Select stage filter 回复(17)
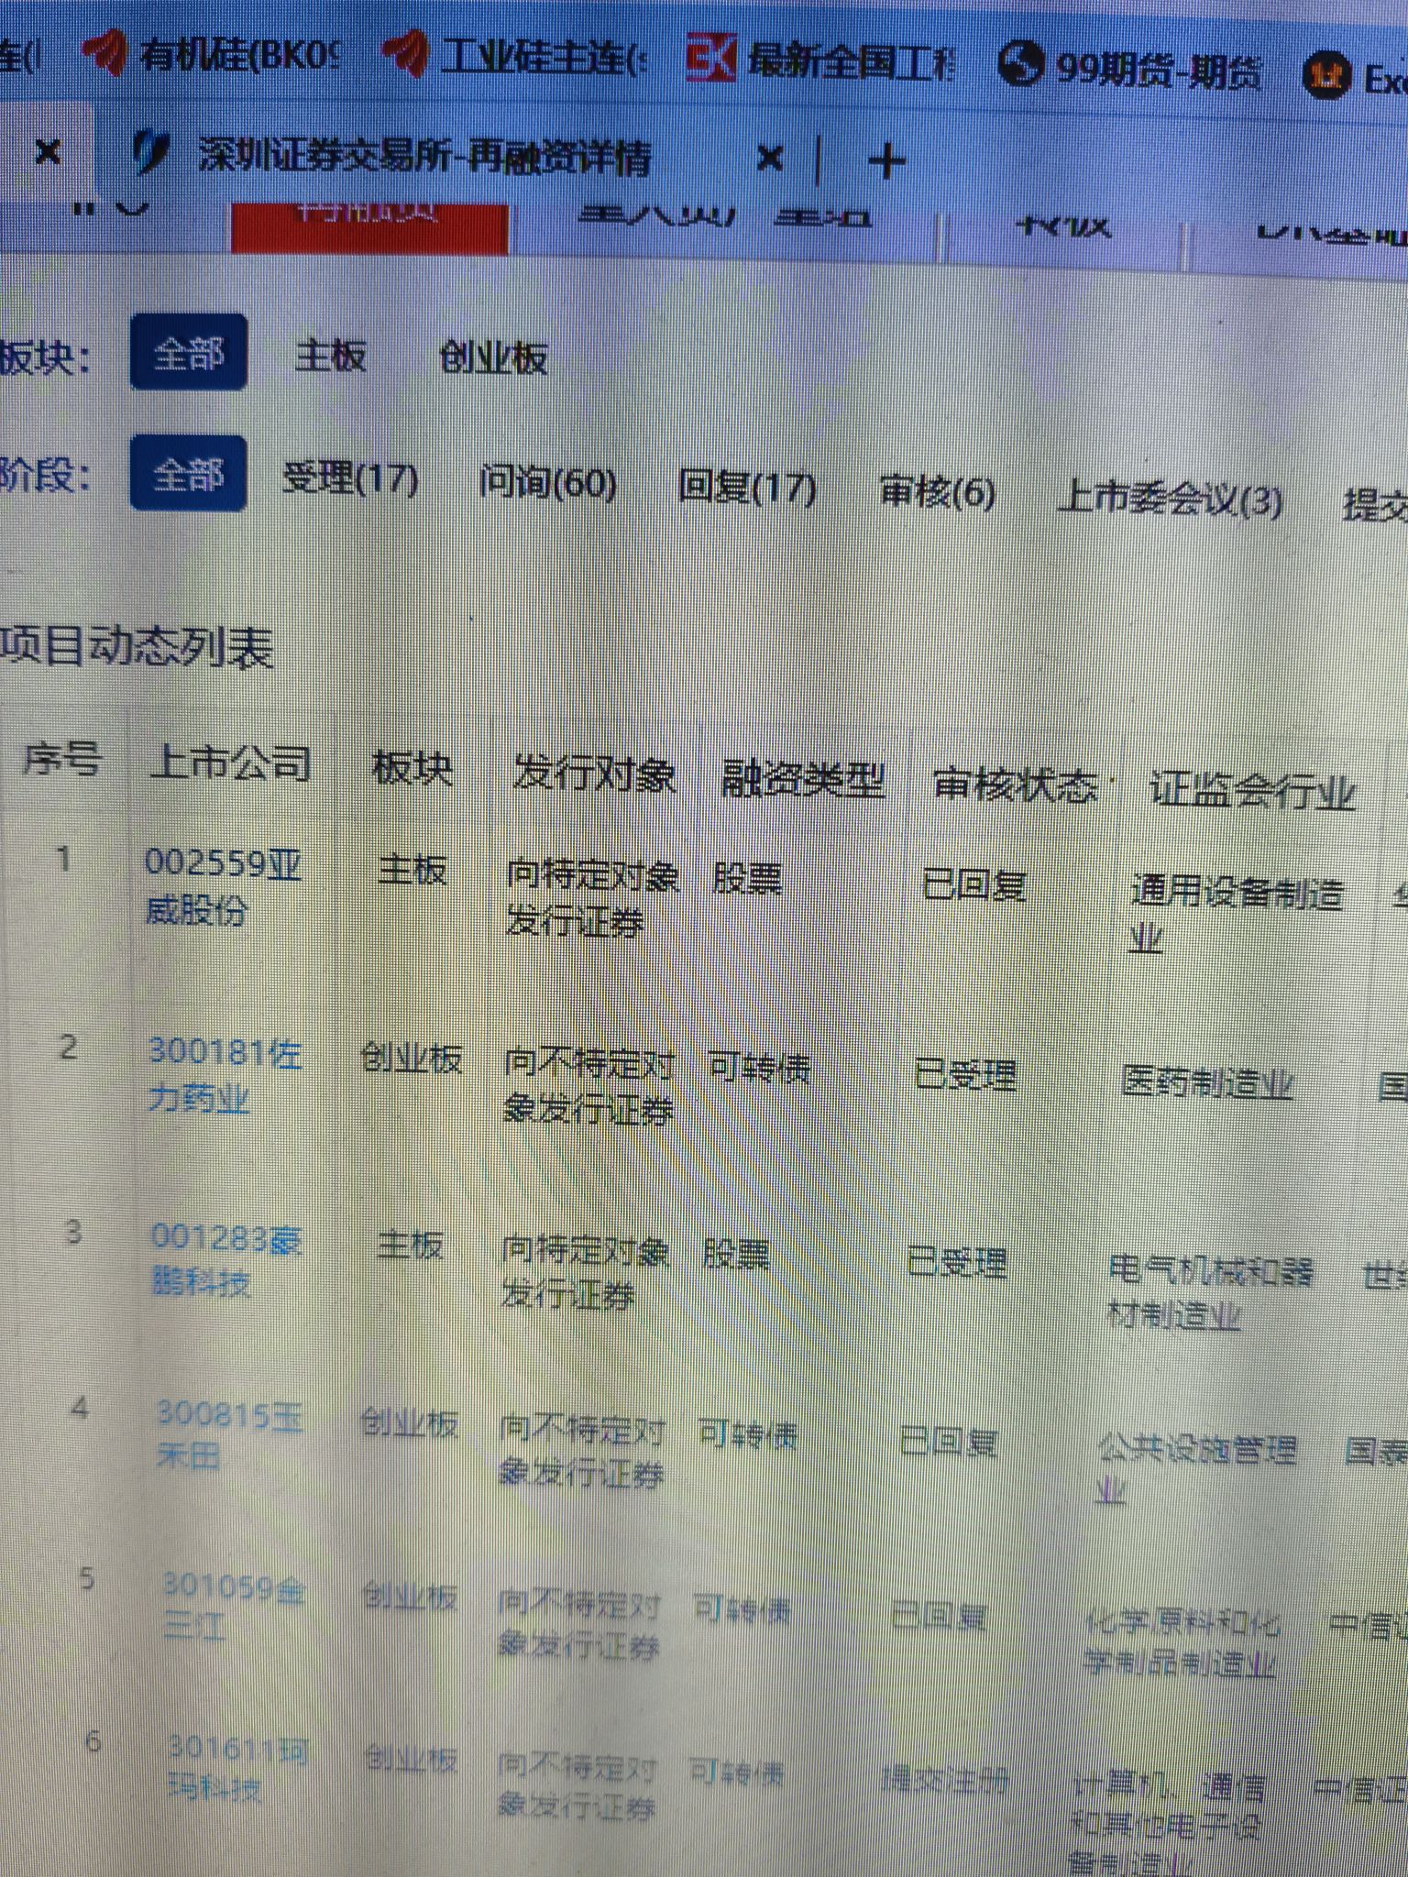The width and height of the screenshot is (1408, 1877). (x=747, y=487)
